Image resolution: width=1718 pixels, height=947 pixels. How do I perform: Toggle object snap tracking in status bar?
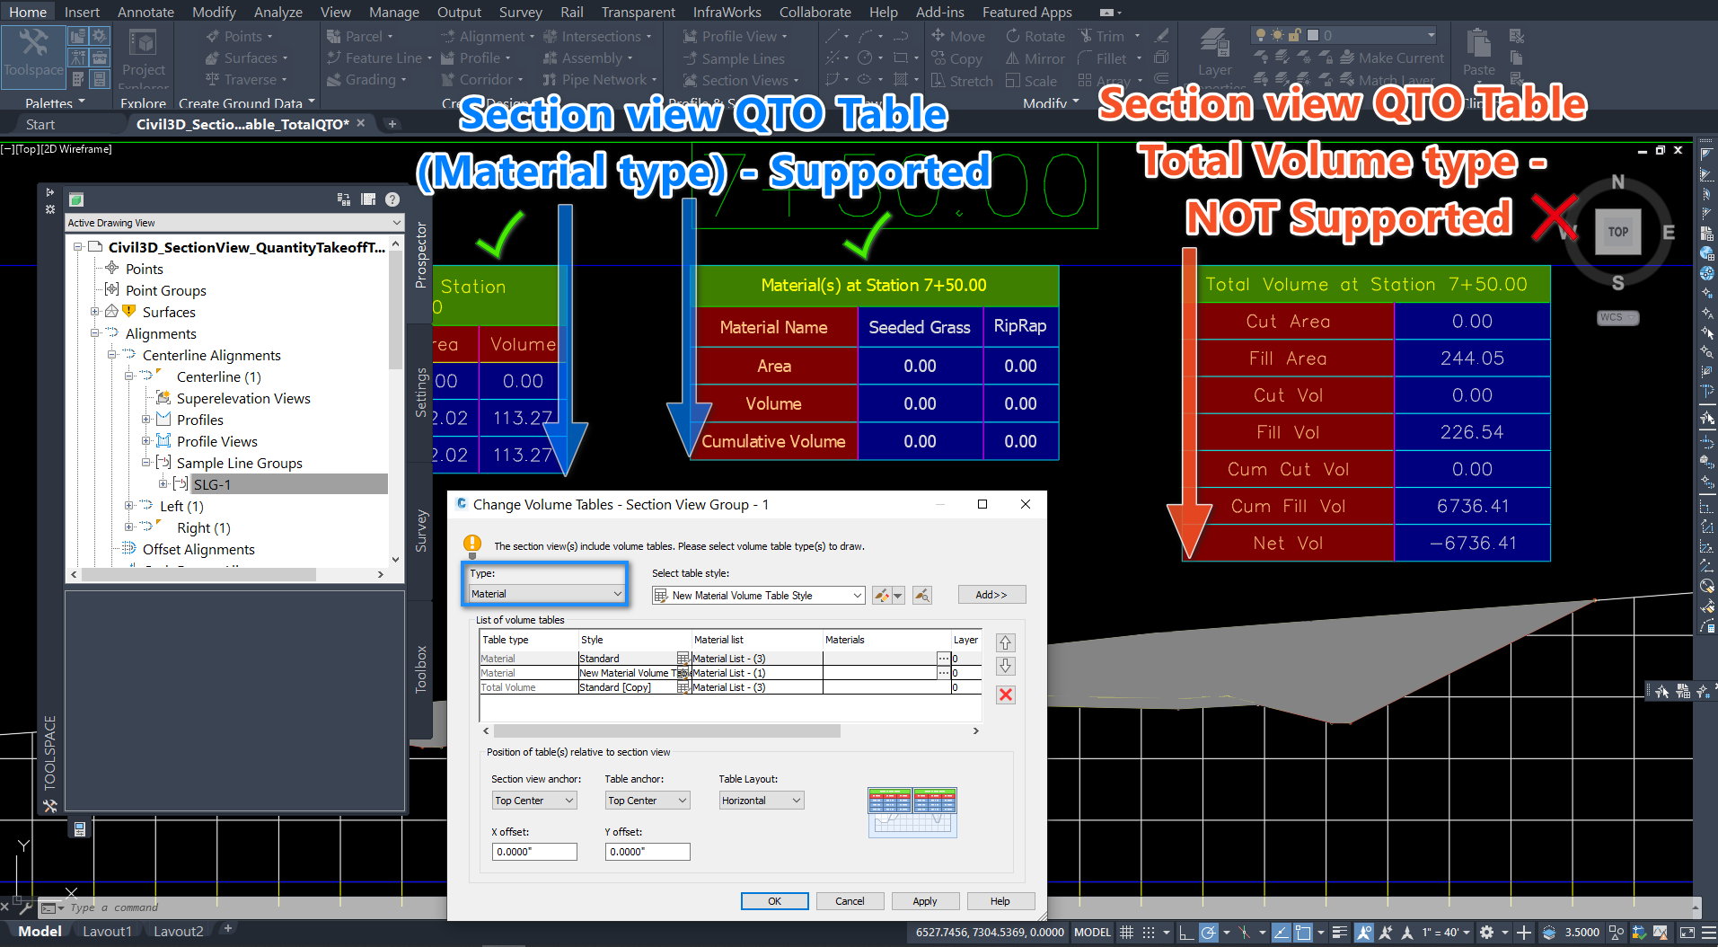click(x=1282, y=933)
